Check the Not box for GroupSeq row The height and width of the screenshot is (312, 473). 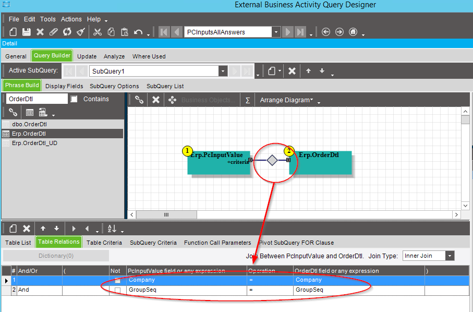pos(117,290)
